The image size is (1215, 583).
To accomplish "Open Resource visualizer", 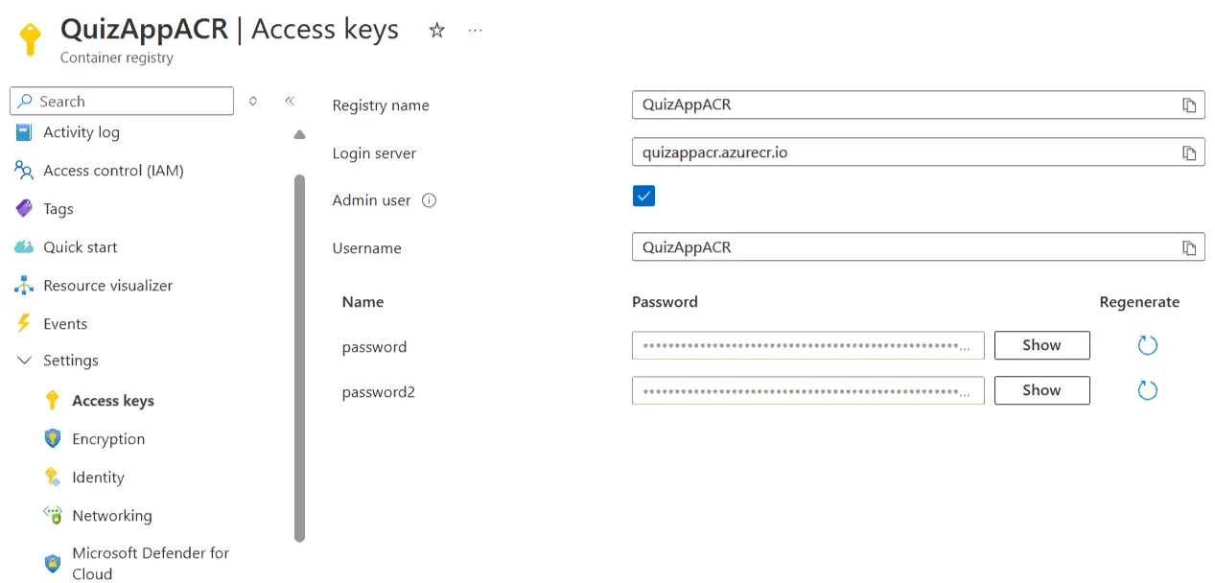I will (107, 286).
